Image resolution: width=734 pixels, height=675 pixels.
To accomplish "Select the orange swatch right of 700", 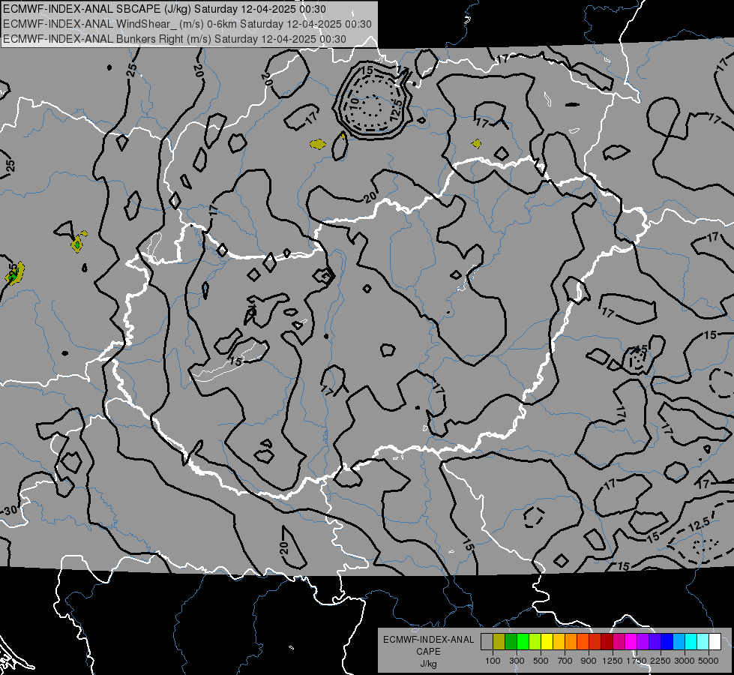I will coord(571,641).
